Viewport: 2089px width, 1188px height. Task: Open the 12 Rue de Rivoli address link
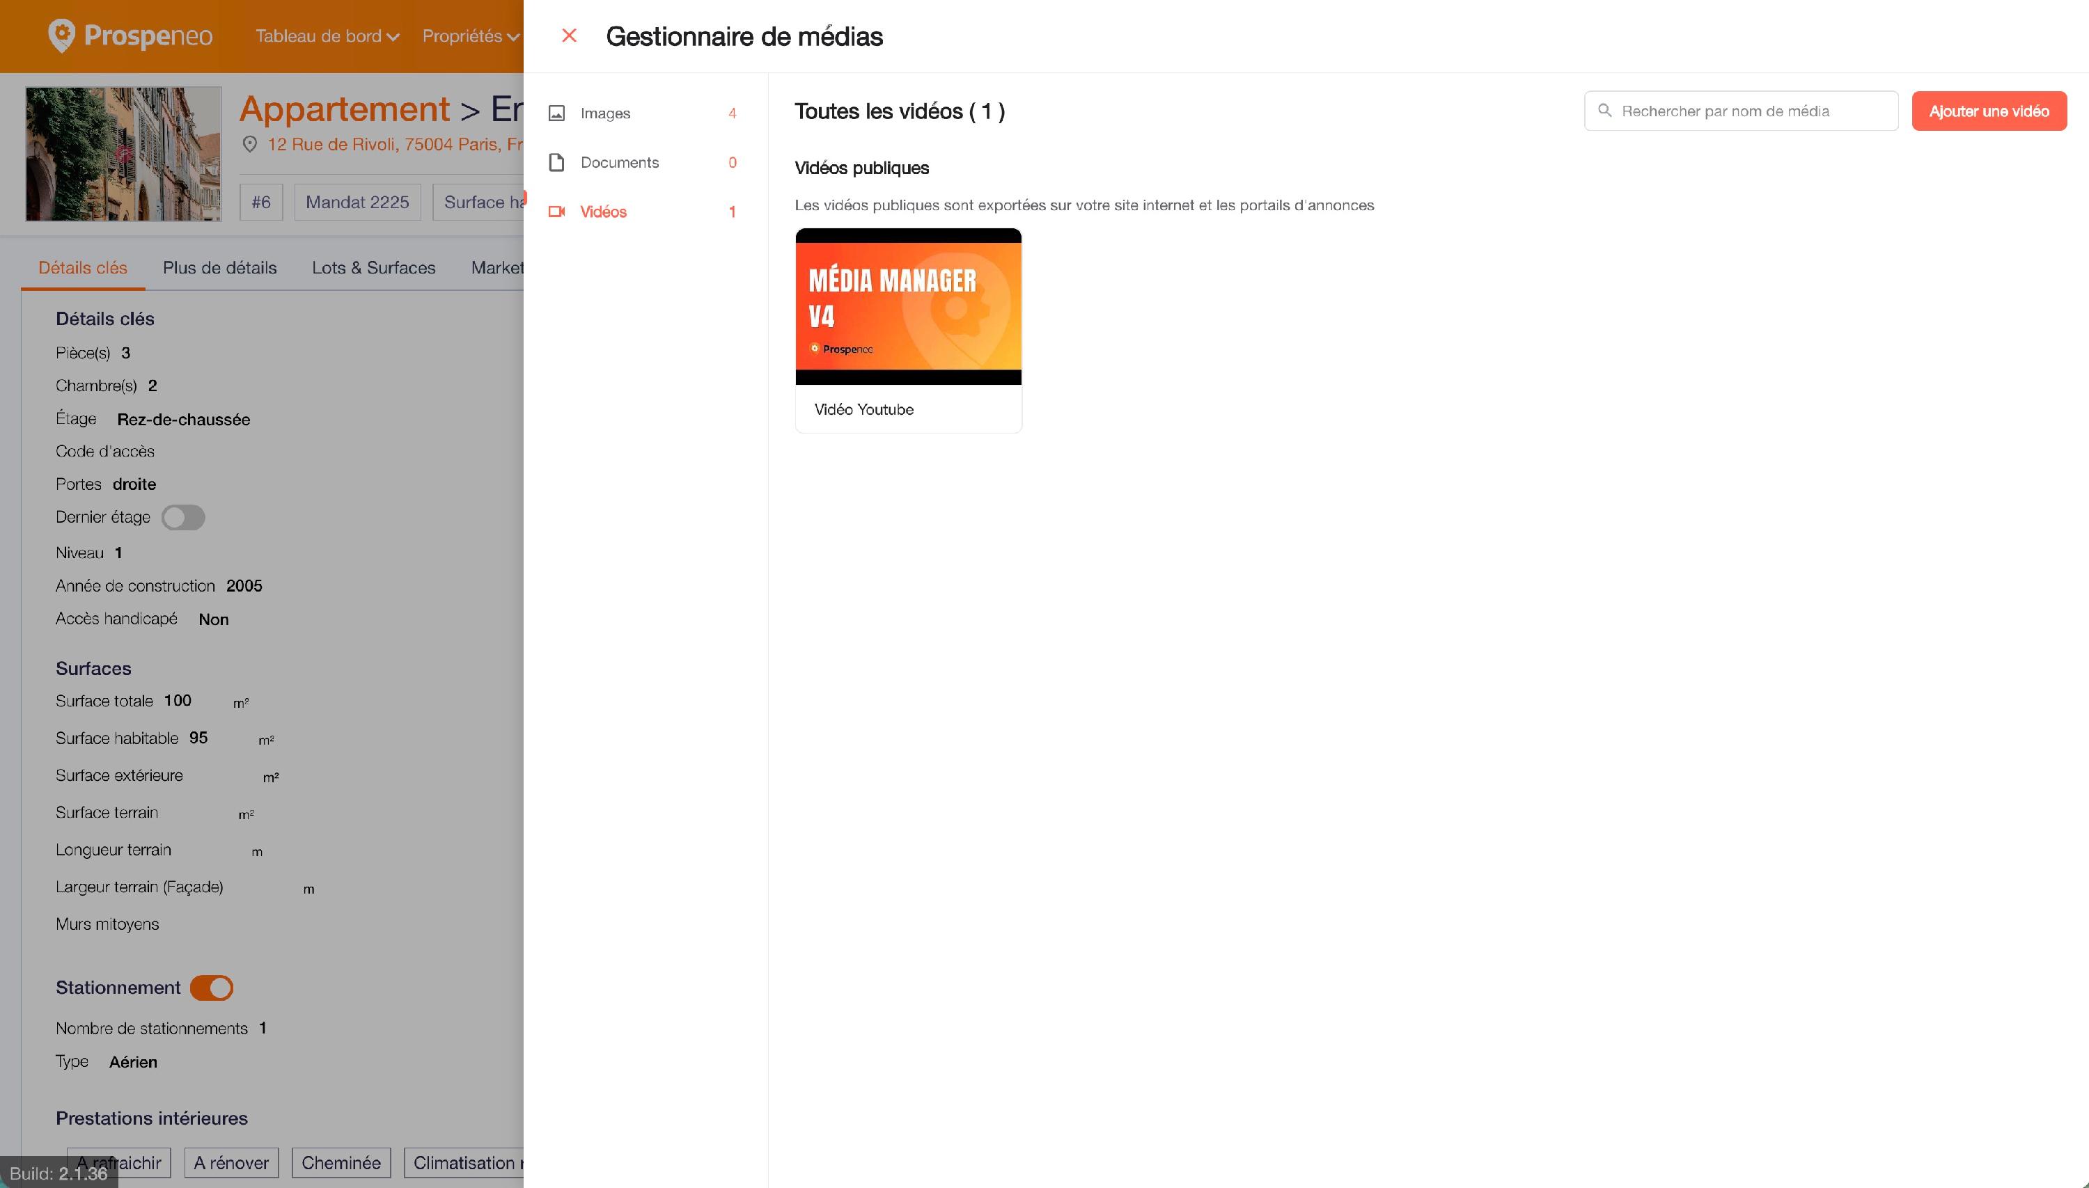pyautogui.click(x=395, y=145)
